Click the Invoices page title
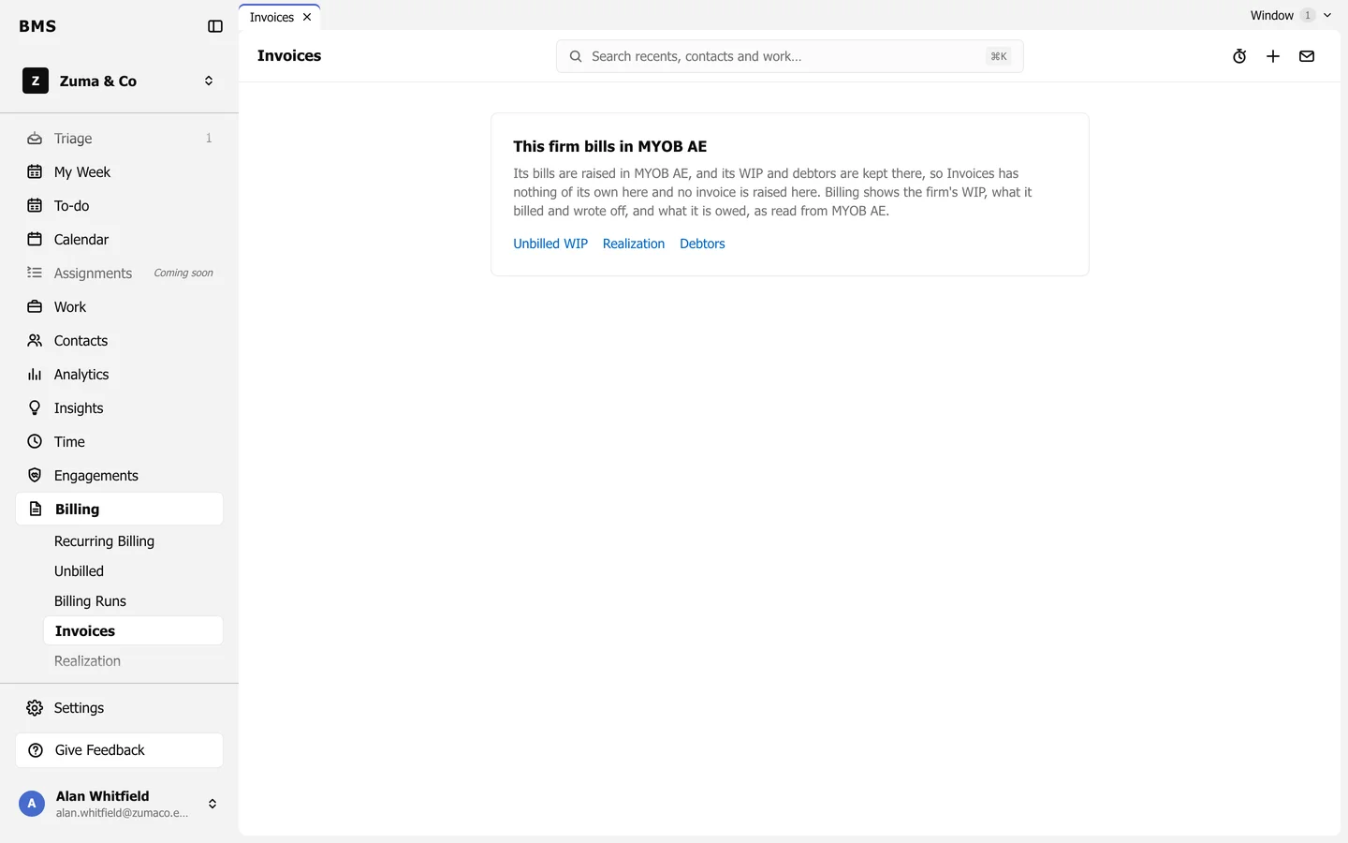Viewport: 1348px width, 843px height. [289, 56]
